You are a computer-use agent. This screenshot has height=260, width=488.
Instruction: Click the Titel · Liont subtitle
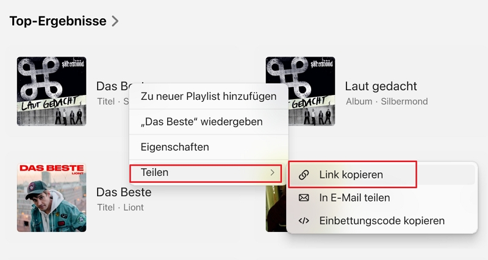(x=120, y=208)
